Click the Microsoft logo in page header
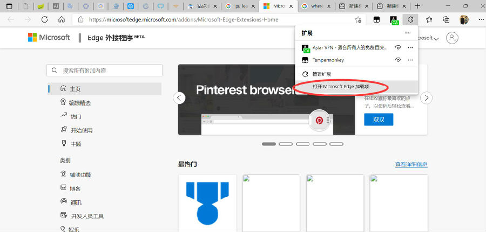 (49, 37)
